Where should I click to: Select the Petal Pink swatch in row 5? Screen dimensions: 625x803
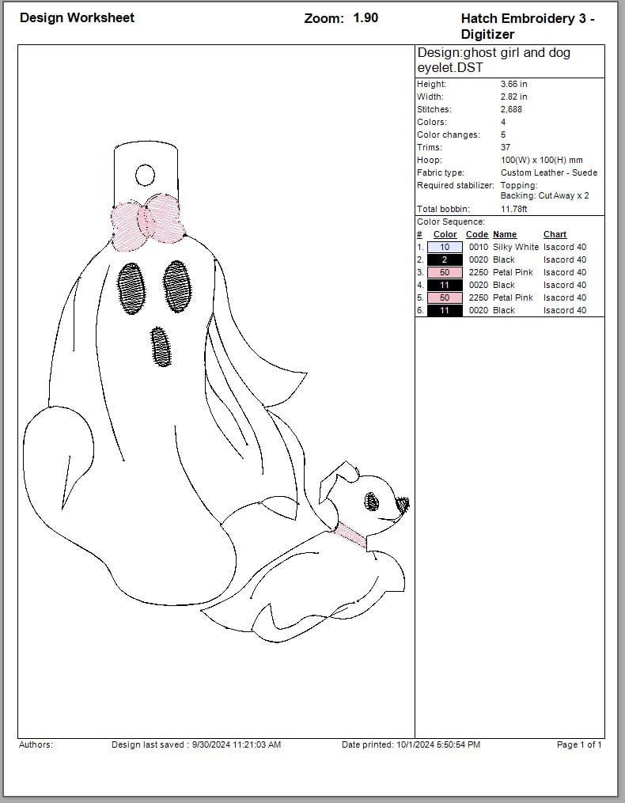coord(445,297)
